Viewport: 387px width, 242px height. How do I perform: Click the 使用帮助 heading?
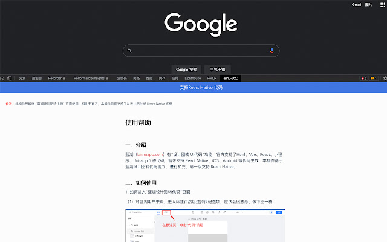click(x=138, y=123)
